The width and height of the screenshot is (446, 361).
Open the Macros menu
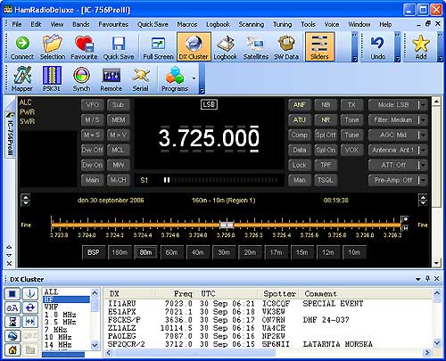pyautogui.click(x=187, y=24)
